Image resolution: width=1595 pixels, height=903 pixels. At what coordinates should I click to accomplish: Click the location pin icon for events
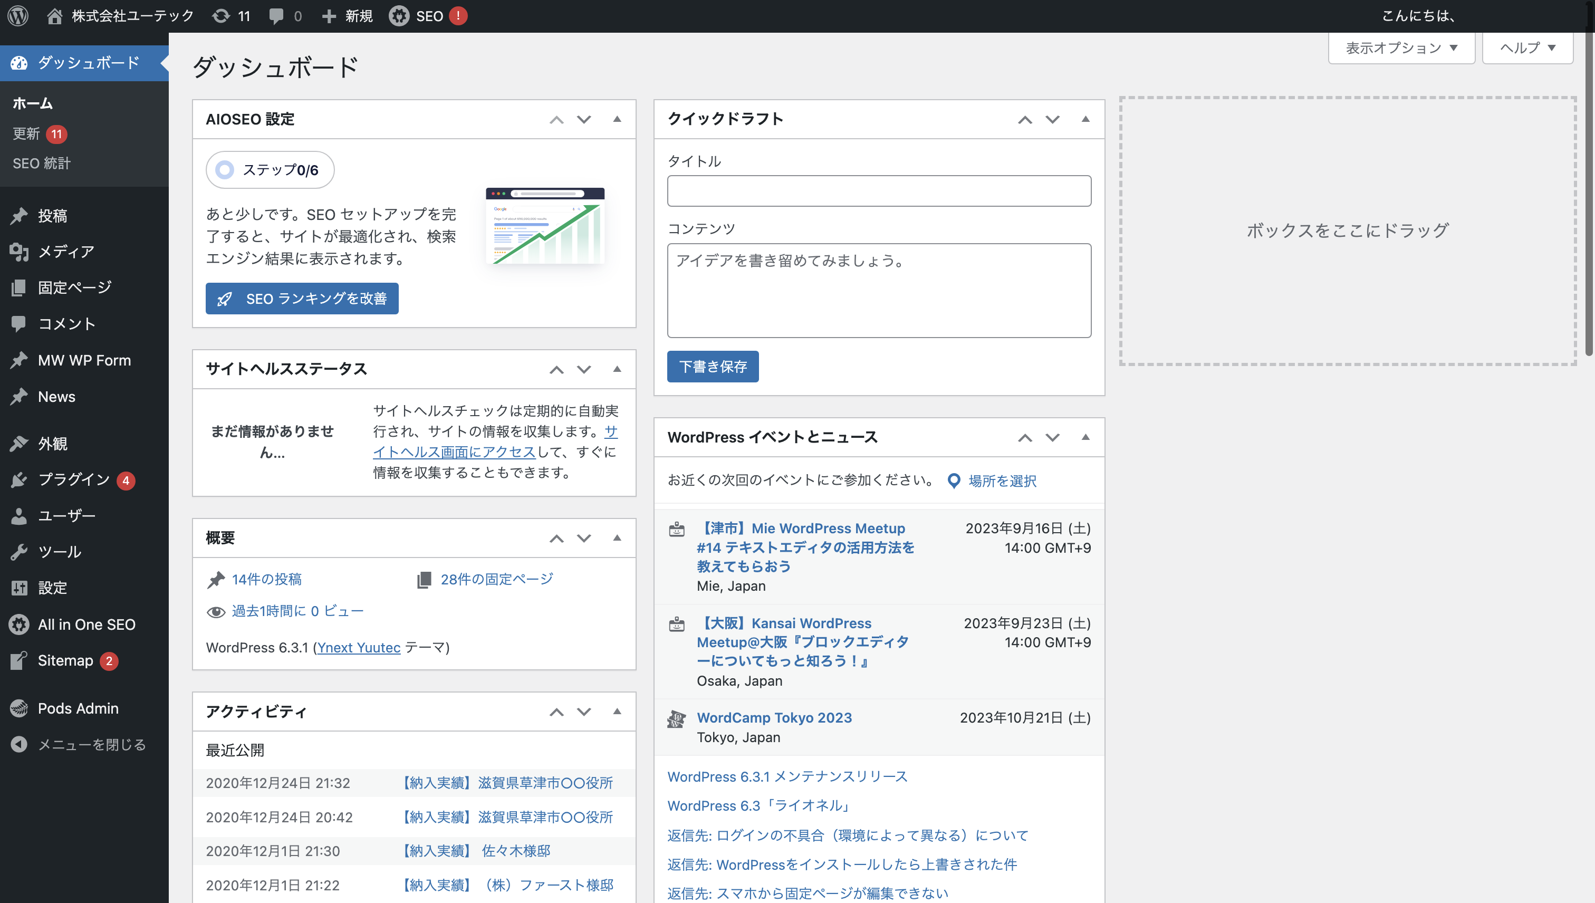point(954,481)
